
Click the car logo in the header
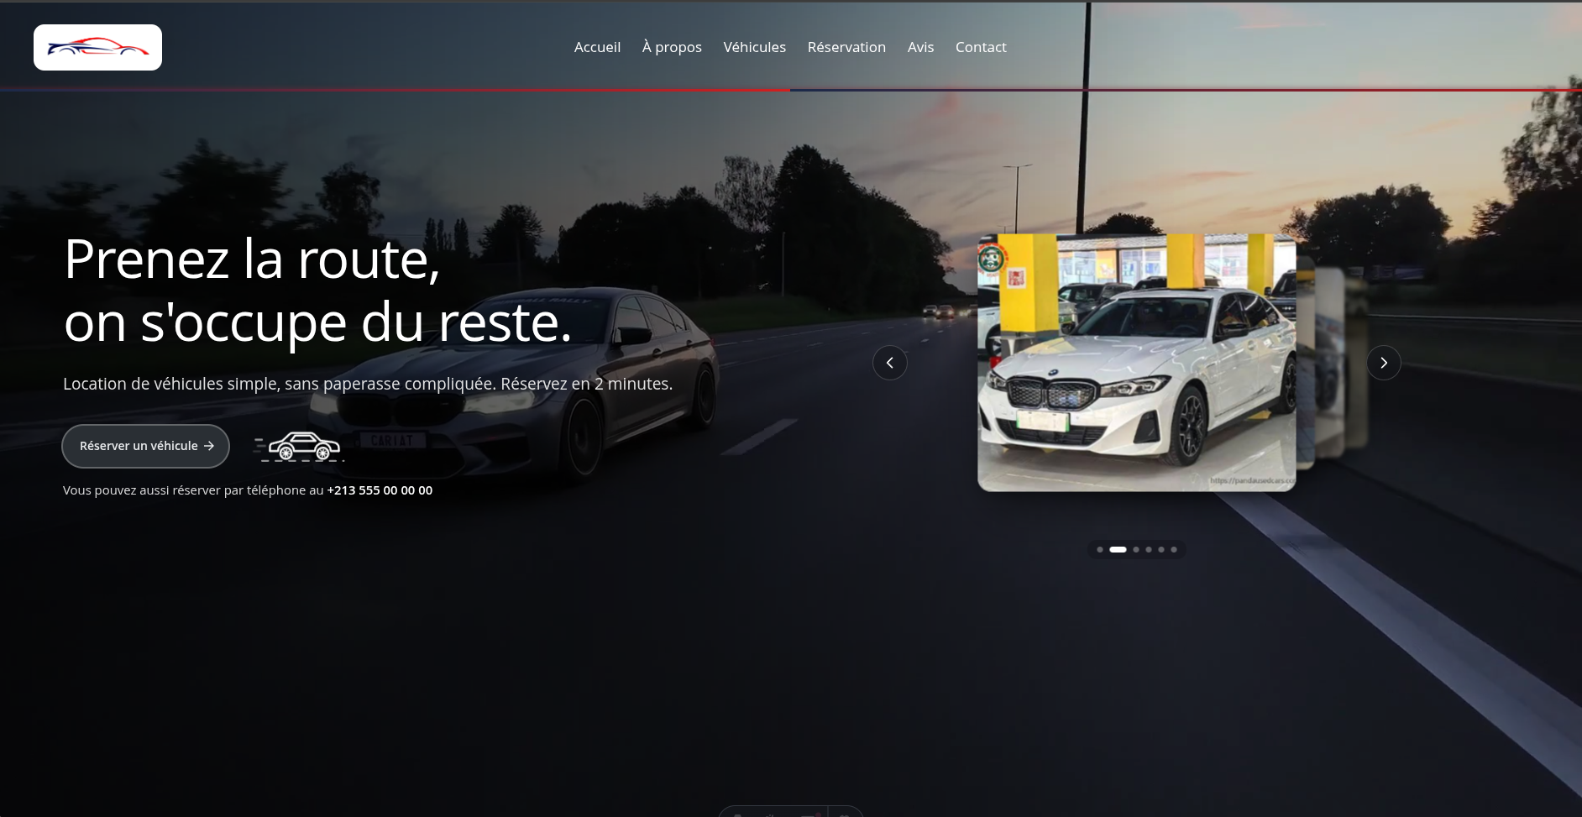coord(97,48)
